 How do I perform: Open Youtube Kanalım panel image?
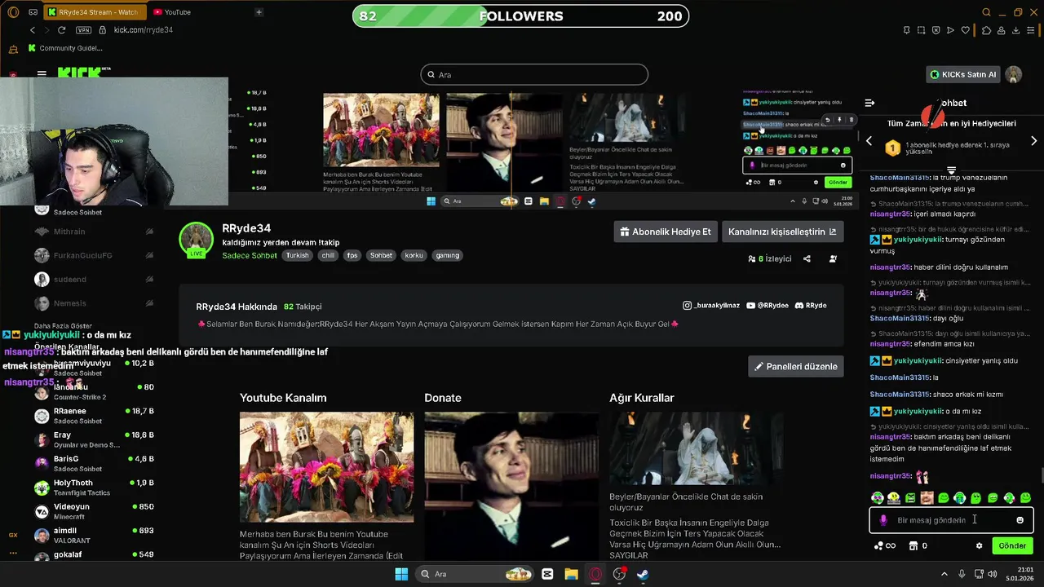pos(326,467)
